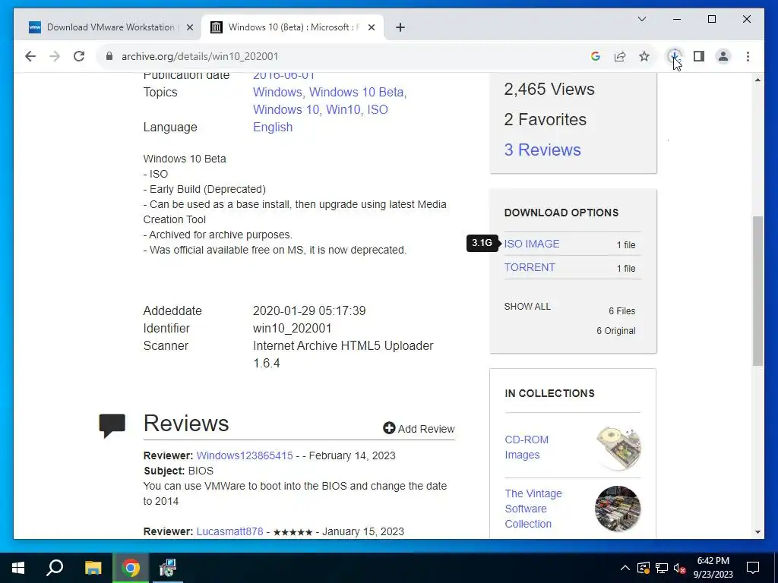This screenshot has width=778, height=583.
Task: Click the "2,465 Views" text
Action: 549,90
